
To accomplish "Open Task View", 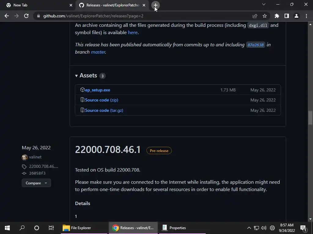I will pyautogui.click(x=51, y=228).
